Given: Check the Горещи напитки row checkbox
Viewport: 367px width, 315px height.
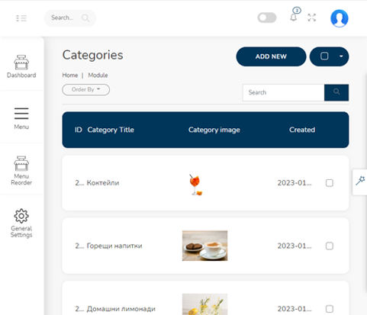Looking at the screenshot, I should (x=330, y=246).
